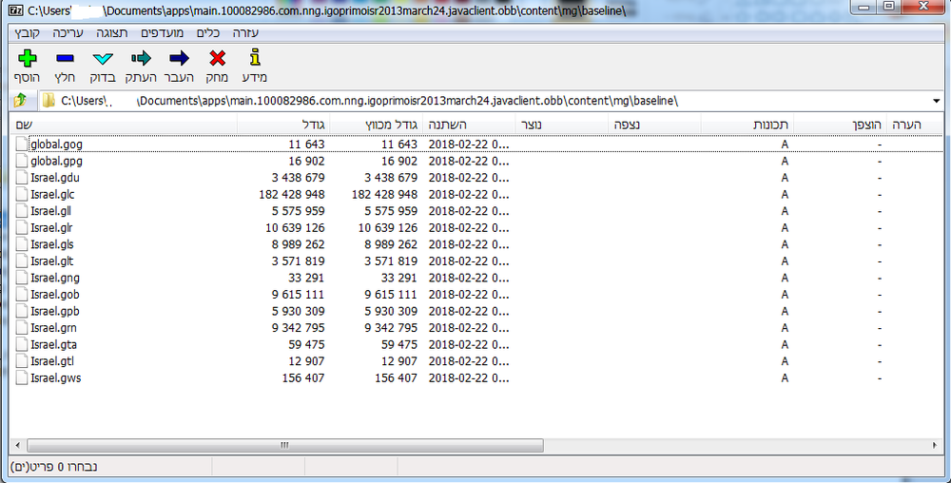
Task: Sort by Encrypted (הוצפן) column header
Action: [x=840, y=125]
